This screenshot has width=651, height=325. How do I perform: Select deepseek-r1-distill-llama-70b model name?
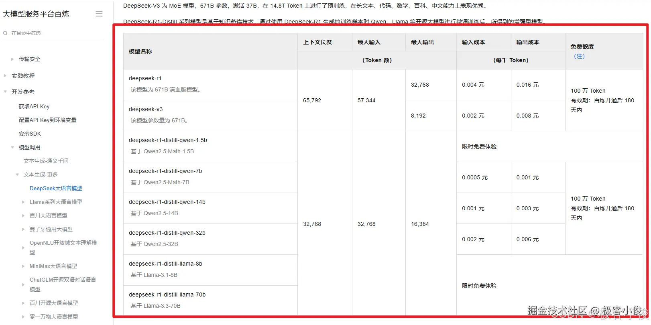tap(167, 295)
